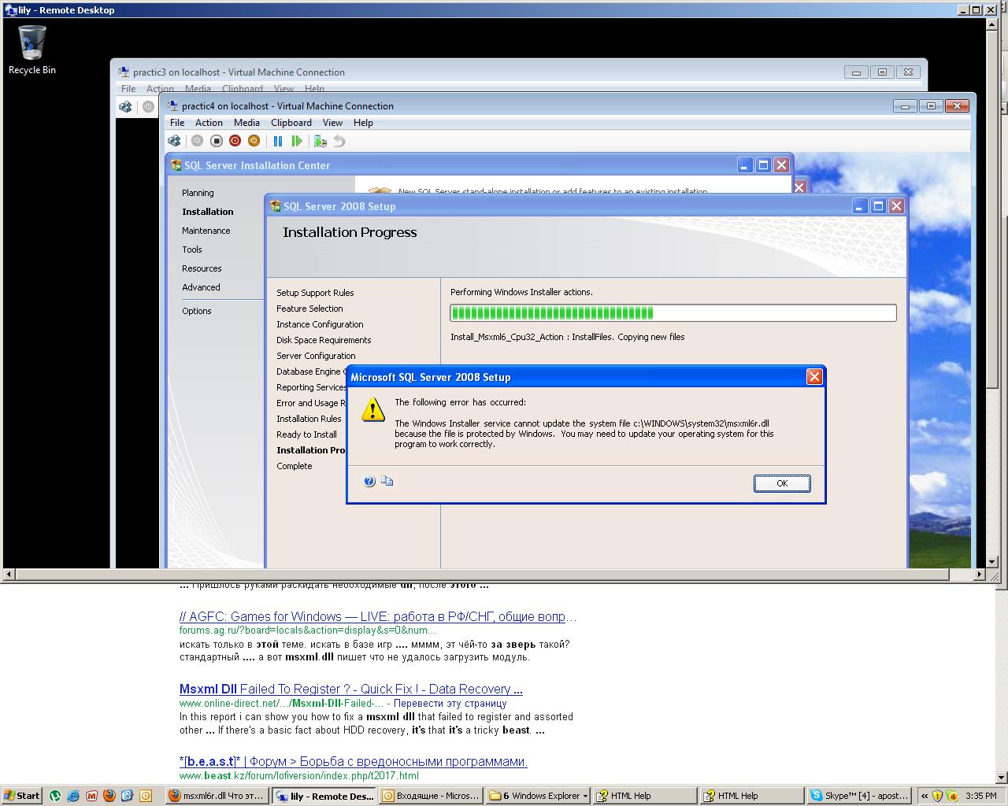Select Planning in SQL Server Installation Center
The width and height of the screenshot is (1008, 806).
(x=198, y=193)
